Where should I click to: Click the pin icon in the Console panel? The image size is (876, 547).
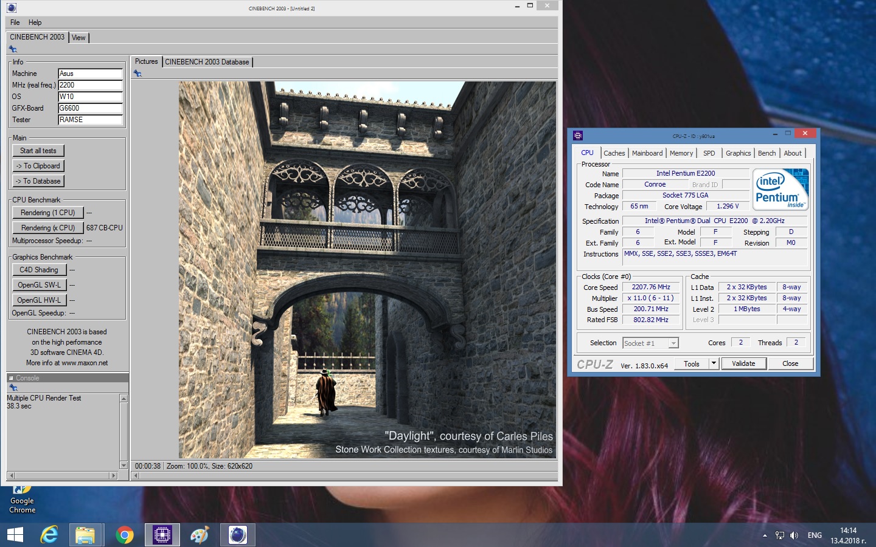pos(13,388)
